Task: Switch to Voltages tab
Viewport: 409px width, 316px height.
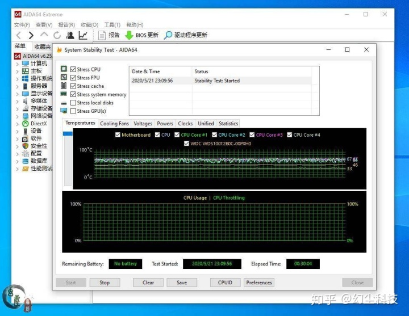Action: click(143, 124)
